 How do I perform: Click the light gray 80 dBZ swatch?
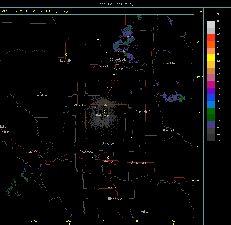211,24
